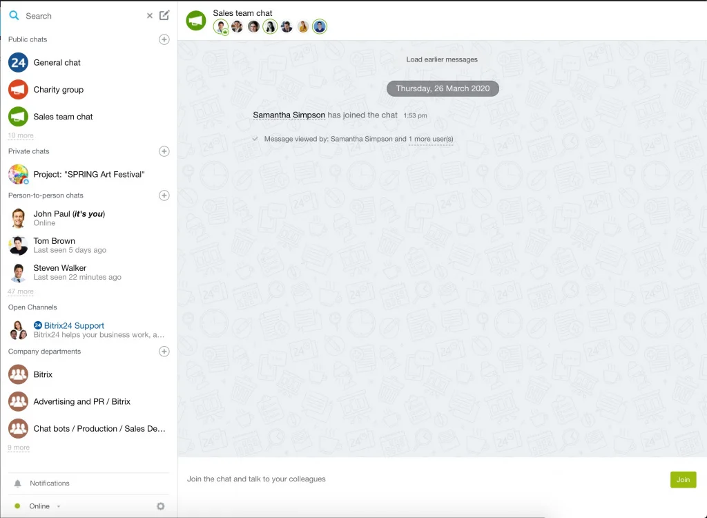Click Join to enter the chat
Screen dimensions: 707x518
click(x=682, y=479)
